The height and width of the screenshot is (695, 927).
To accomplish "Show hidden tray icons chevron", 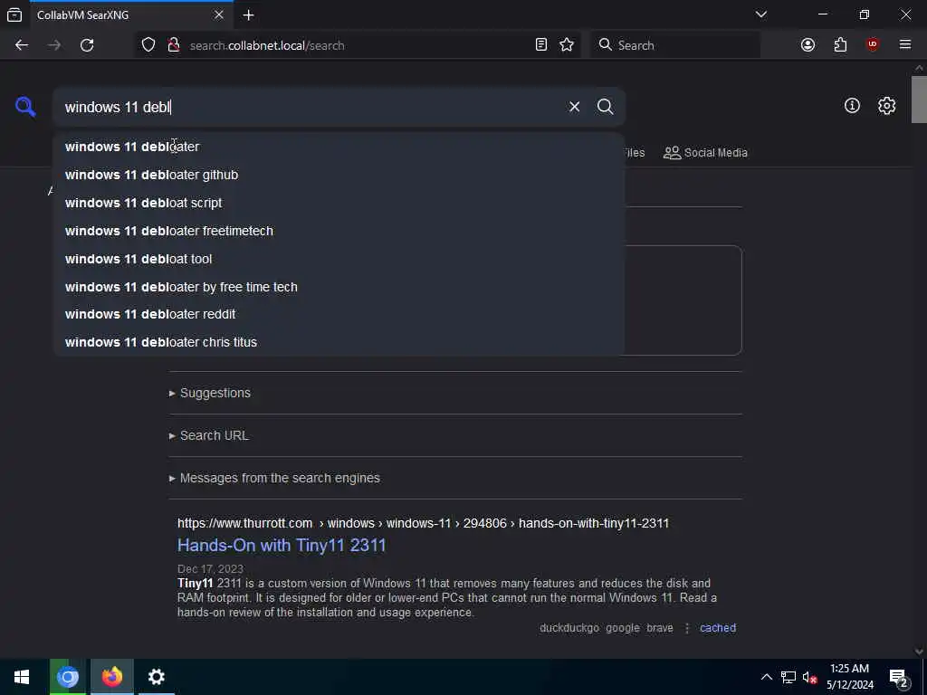I will pyautogui.click(x=766, y=677).
